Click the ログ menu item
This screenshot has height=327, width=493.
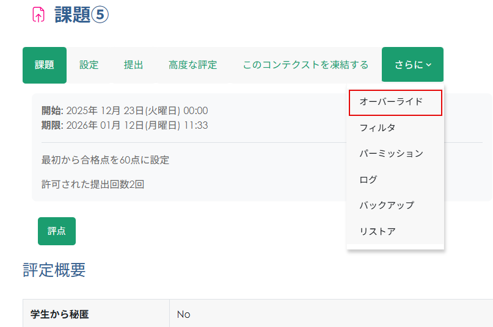coord(368,179)
